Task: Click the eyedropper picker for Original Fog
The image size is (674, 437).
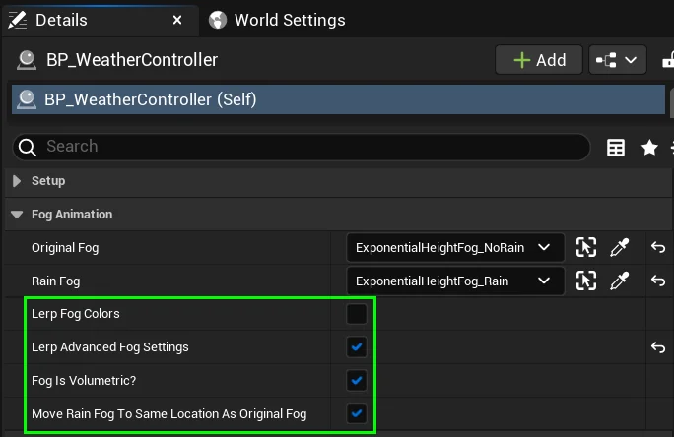Action: [620, 248]
